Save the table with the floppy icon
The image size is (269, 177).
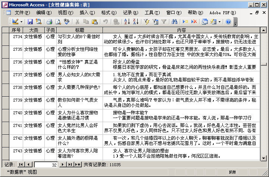click(30, 22)
